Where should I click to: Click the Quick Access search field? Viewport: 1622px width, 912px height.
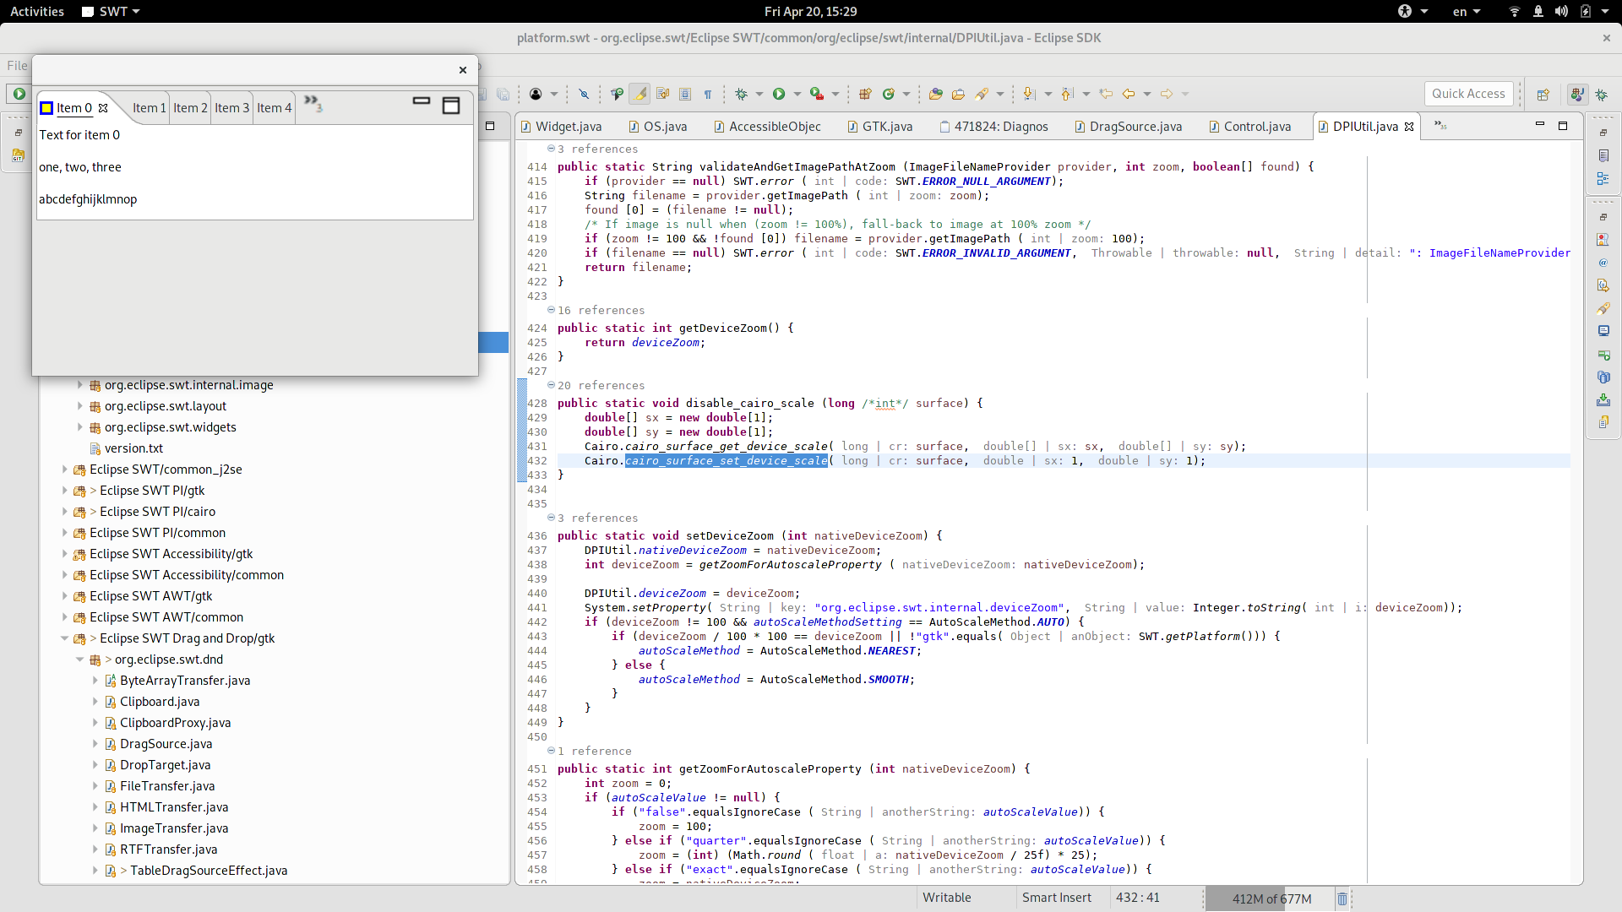(x=1468, y=94)
